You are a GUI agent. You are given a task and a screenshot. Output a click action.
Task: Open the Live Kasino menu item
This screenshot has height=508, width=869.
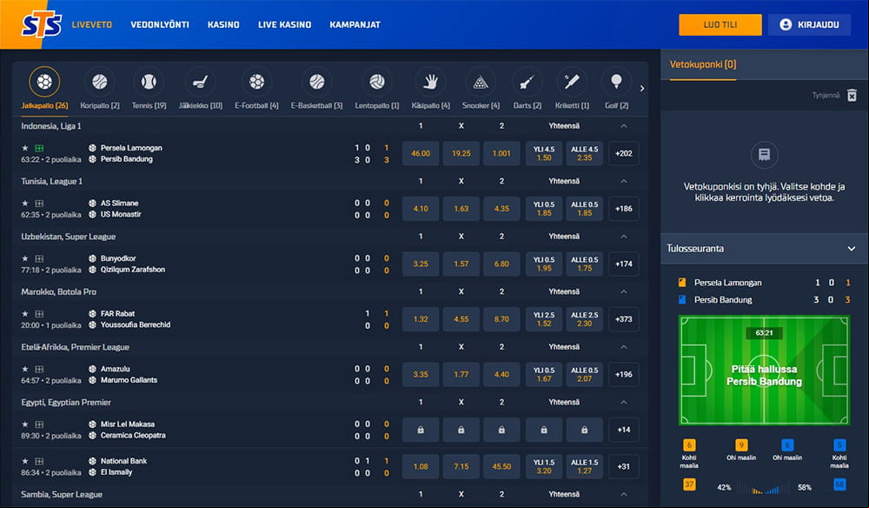pyautogui.click(x=284, y=24)
